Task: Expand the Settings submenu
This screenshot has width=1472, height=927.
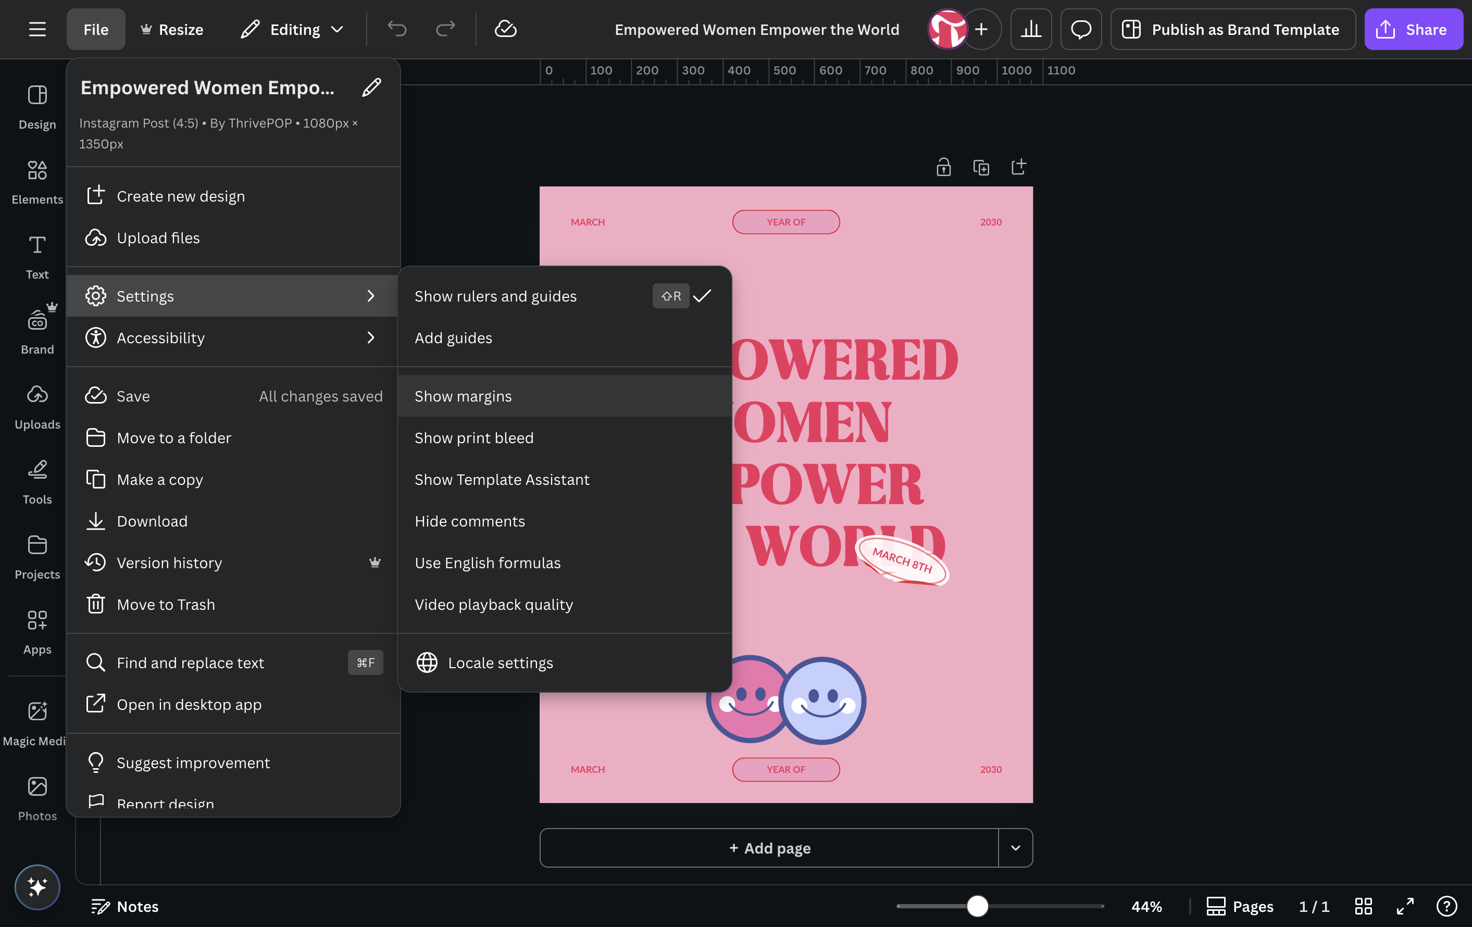Action: (232, 296)
